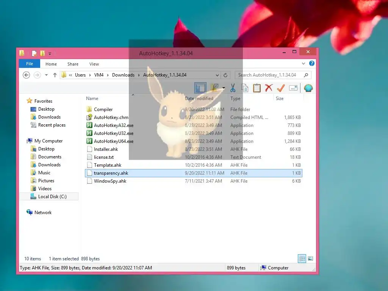Switch to Large icons view button
This screenshot has width=388, height=291.
click(x=310, y=258)
